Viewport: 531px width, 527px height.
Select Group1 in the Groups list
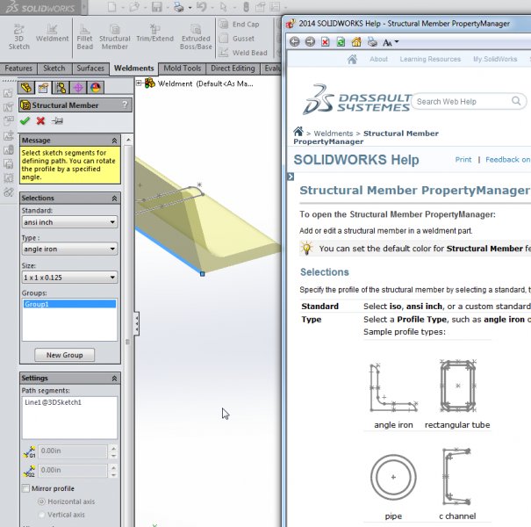[69, 304]
